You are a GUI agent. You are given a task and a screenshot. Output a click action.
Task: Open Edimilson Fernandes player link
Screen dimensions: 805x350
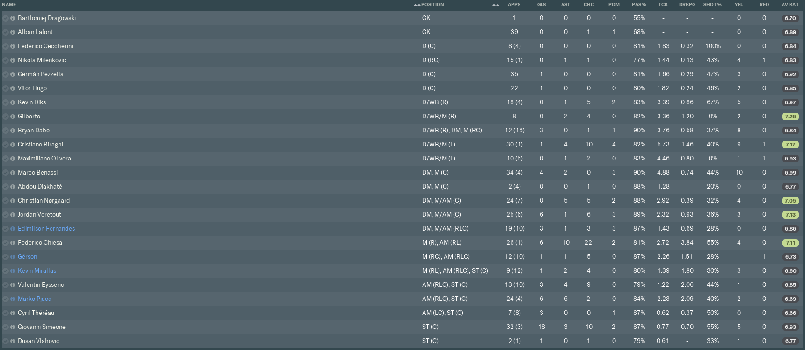pyautogui.click(x=46, y=229)
